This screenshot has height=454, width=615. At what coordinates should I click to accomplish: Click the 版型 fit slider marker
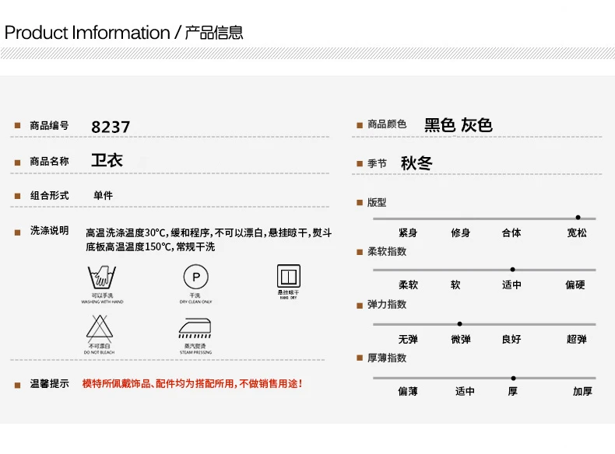pyautogui.click(x=578, y=218)
